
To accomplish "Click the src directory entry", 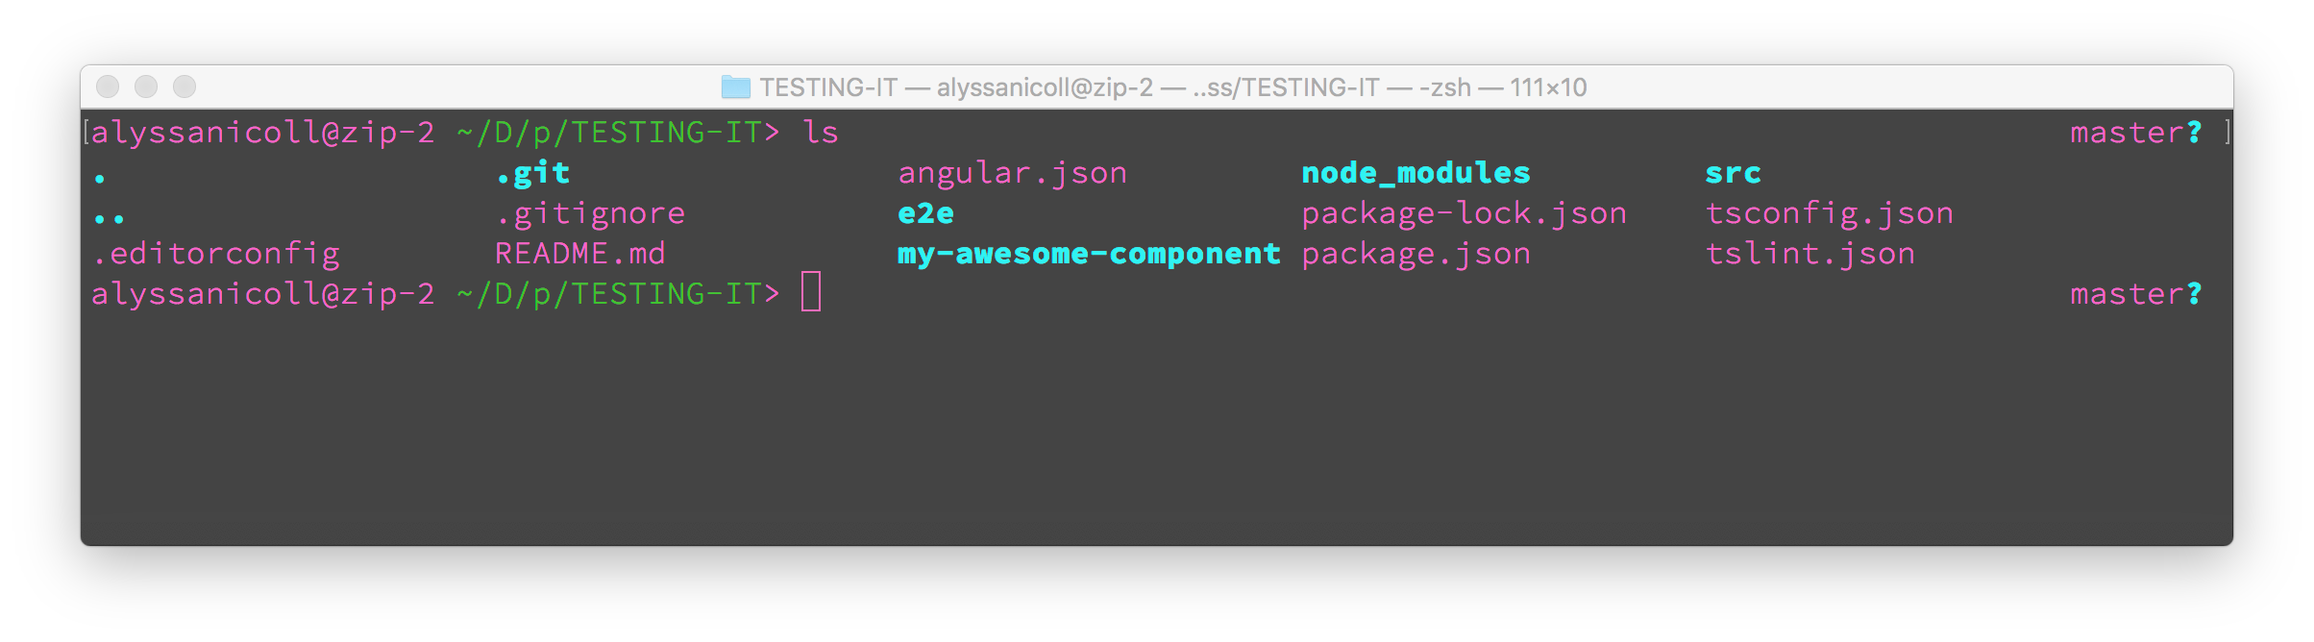I will tap(1733, 173).
